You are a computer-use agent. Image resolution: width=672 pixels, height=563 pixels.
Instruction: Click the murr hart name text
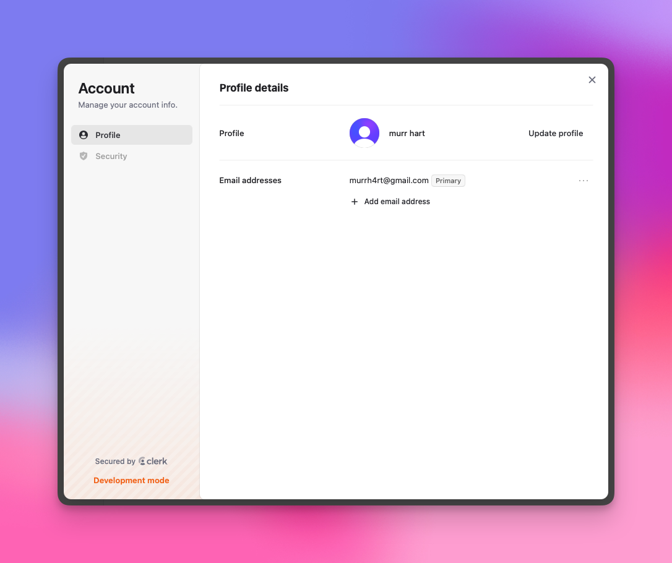tap(407, 133)
